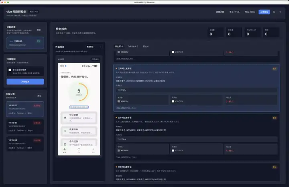This screenshot has height=187, width=289.
Task: Open the scan record from 10:33:51
Action: (x=25, y=109)
